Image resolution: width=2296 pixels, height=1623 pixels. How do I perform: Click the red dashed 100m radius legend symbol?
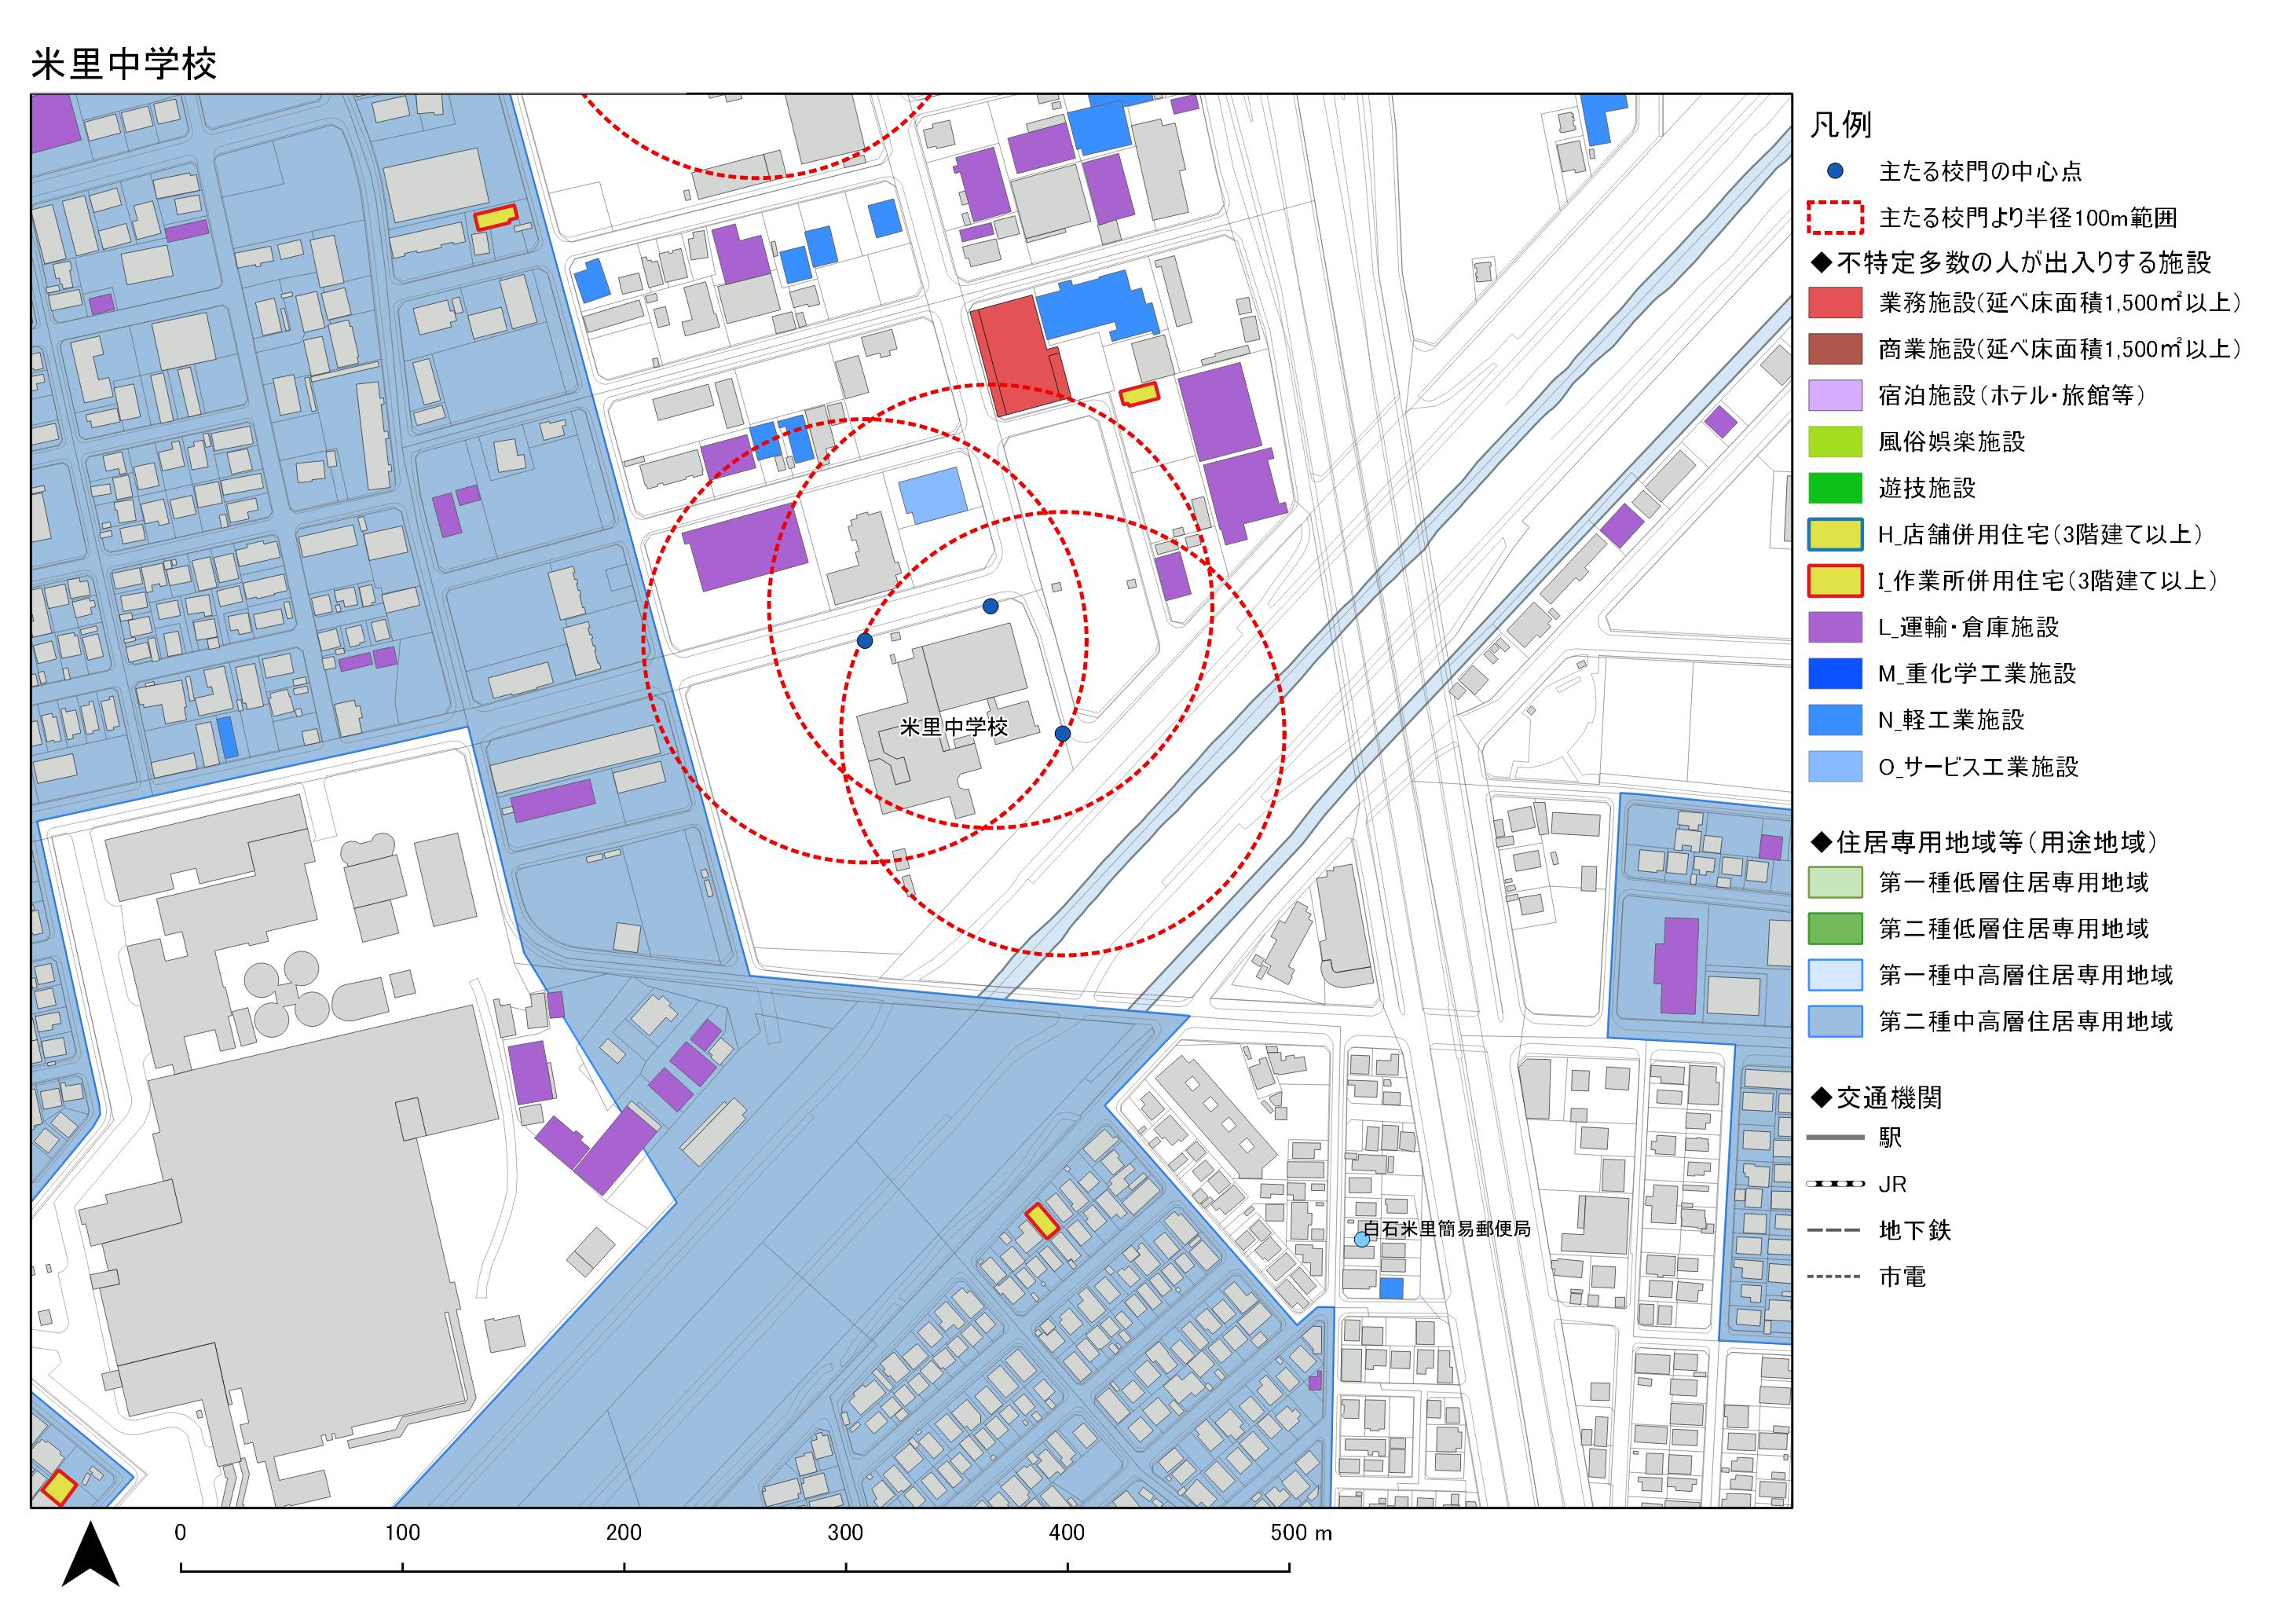click(1835, 218)
